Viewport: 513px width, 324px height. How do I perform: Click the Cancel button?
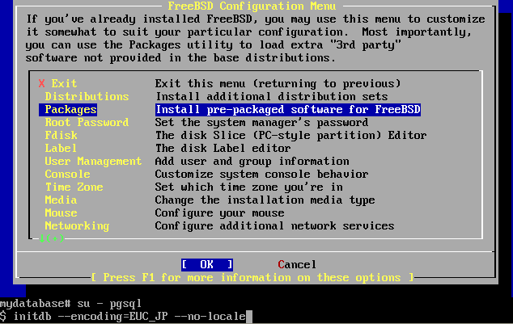click(x=297, y=264)
